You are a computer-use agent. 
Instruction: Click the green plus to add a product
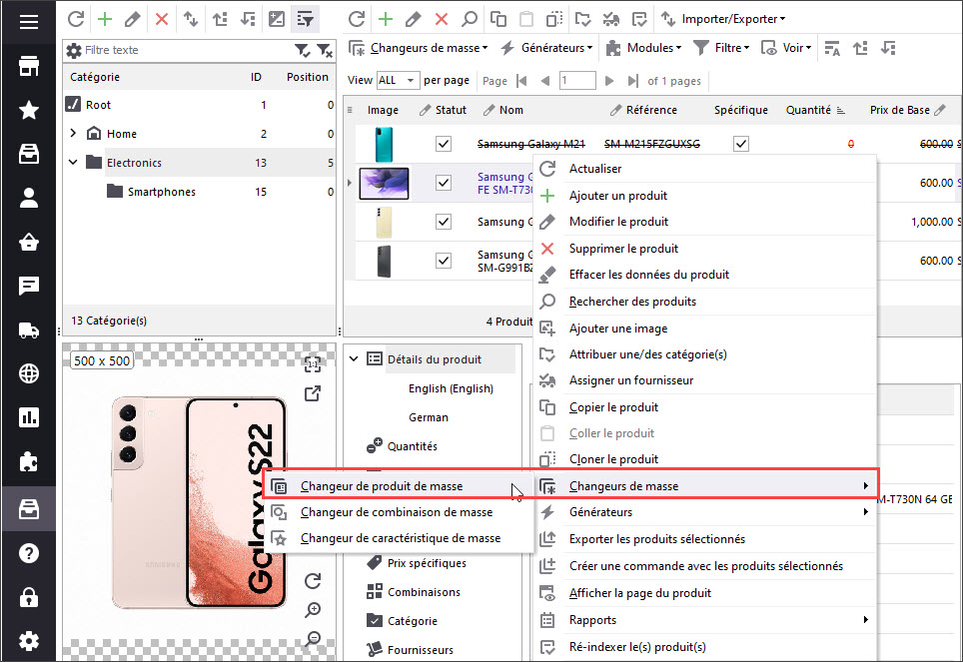[385, 19]
